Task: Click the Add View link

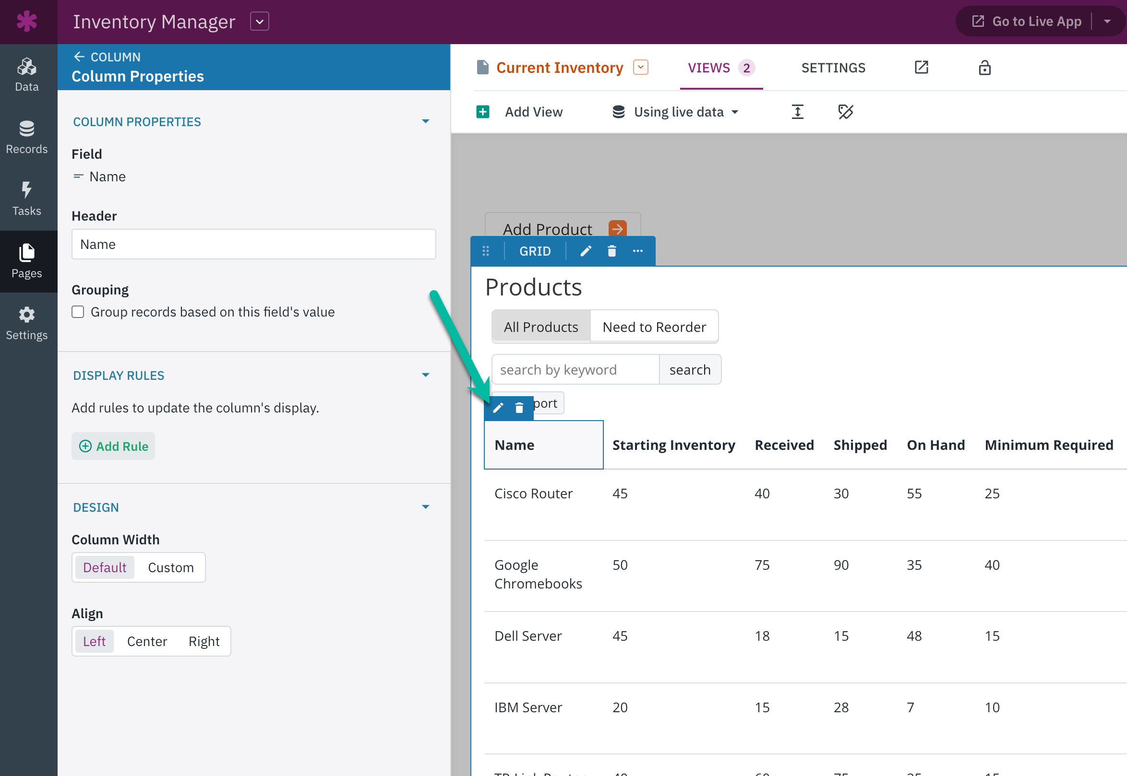Action: [533, 112]
